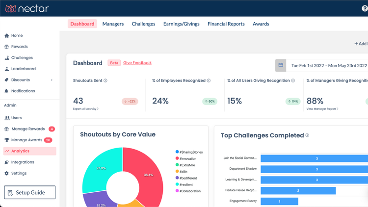The width and height of the screenshot is (368, 207).
Task: Click the calendar icon beside date range
Action: pos(281,65)
